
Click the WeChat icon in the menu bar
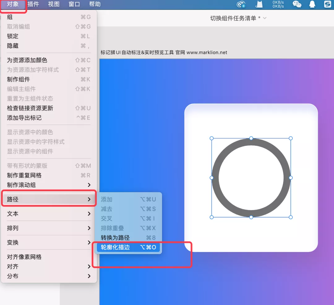pyautogui.click(x=297, y=5)
